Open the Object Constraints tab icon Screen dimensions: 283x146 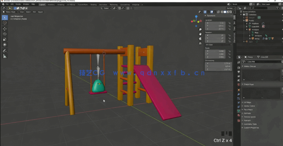click(239, 107)
